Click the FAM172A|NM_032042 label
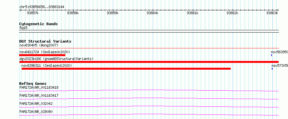The image size is (288, 119). (36, 104)
